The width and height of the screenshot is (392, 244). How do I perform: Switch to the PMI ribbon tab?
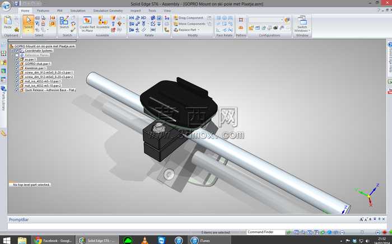coord(60,11)
